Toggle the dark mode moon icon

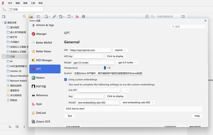(x=4, y=10)
